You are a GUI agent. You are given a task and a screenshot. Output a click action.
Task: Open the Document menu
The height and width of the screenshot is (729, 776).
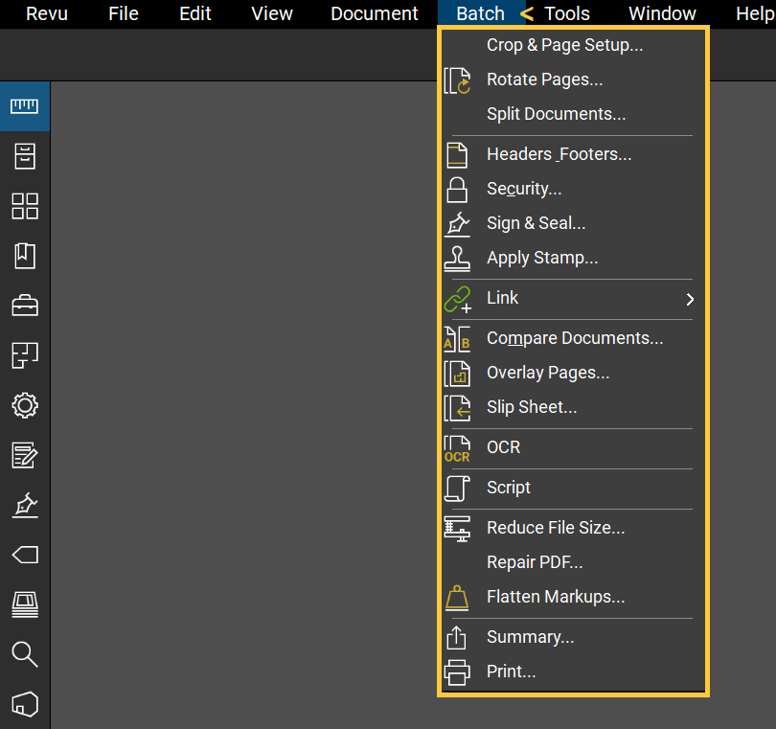tap(375, 13)
